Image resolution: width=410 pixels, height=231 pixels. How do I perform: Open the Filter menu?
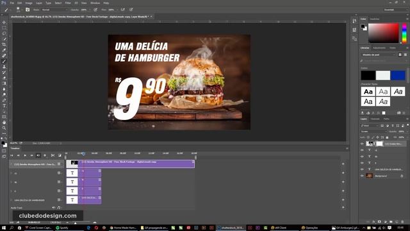[x=68, y=3]
